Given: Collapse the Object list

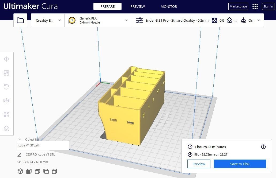Looking at the screenshot, I should (20, 139).
